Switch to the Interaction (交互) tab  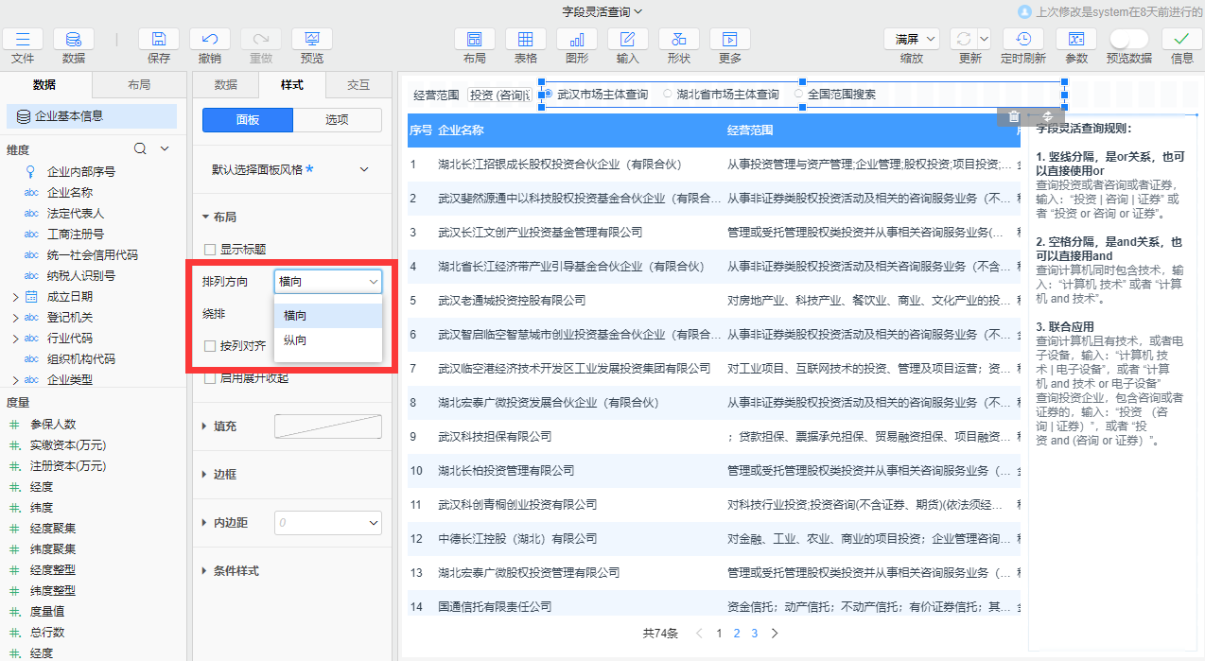point(358,85)
